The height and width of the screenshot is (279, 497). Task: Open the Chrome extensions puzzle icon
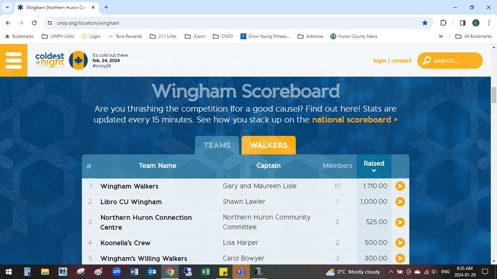click(443, 23)
